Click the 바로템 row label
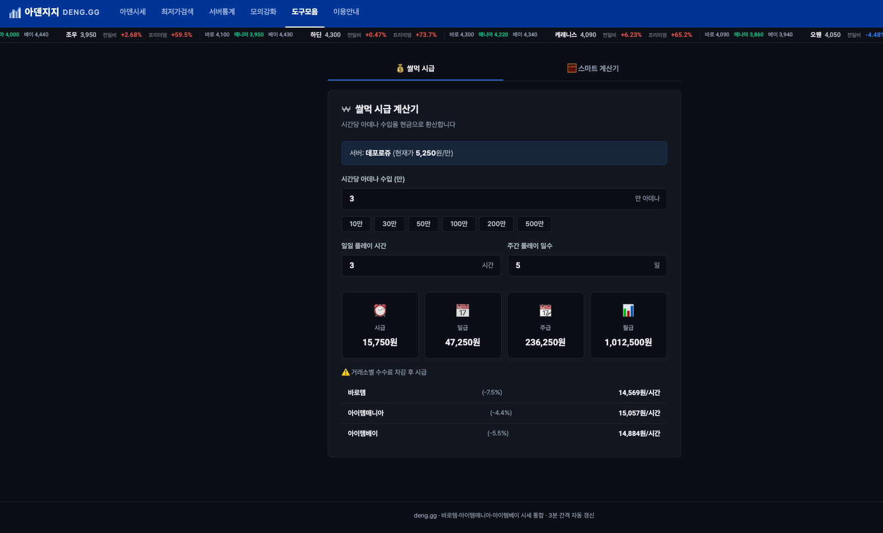This screenshot has height=533, width=883. 357,393
